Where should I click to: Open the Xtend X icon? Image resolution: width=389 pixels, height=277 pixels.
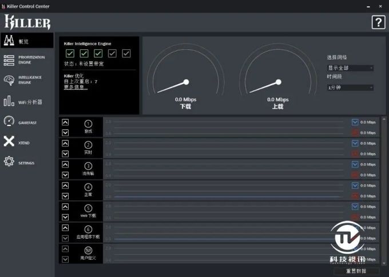[9, 141]
